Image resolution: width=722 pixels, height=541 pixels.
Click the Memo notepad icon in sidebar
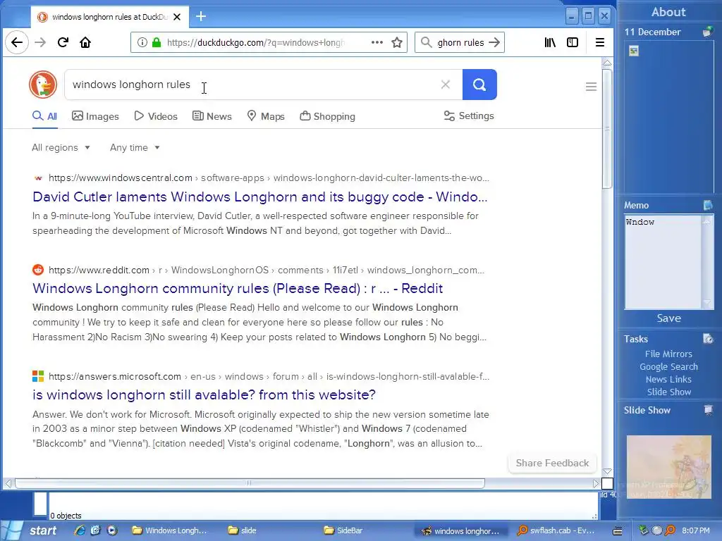(708, 205)
